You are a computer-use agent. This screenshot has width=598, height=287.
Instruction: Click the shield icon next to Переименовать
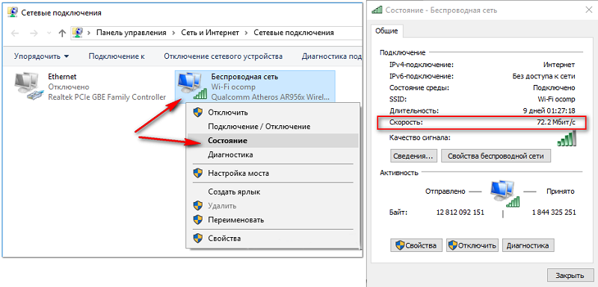(x=197, y=220)
